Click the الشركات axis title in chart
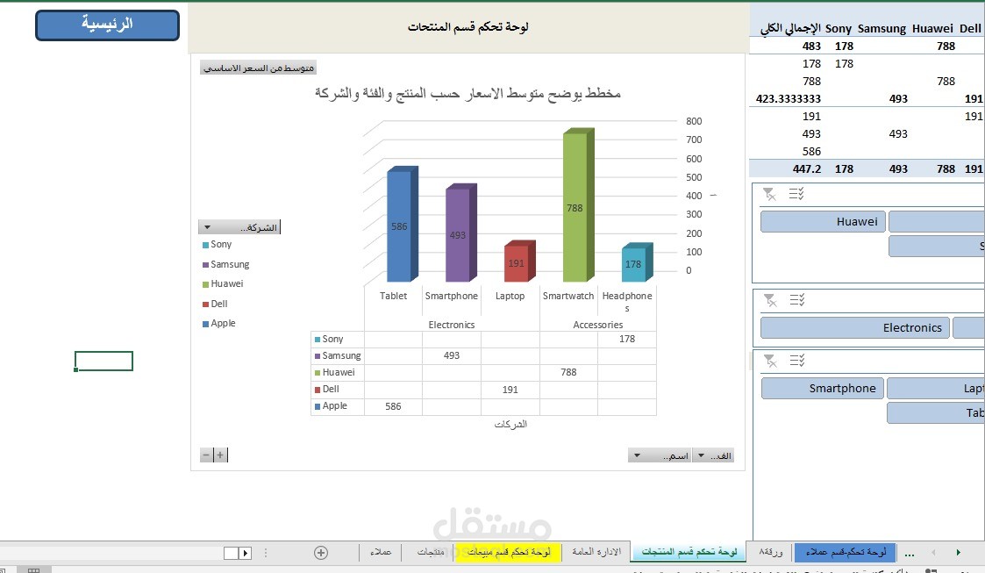 (510, 425)
